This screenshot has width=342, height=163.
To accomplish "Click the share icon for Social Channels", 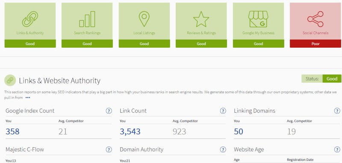I will 315,19.
